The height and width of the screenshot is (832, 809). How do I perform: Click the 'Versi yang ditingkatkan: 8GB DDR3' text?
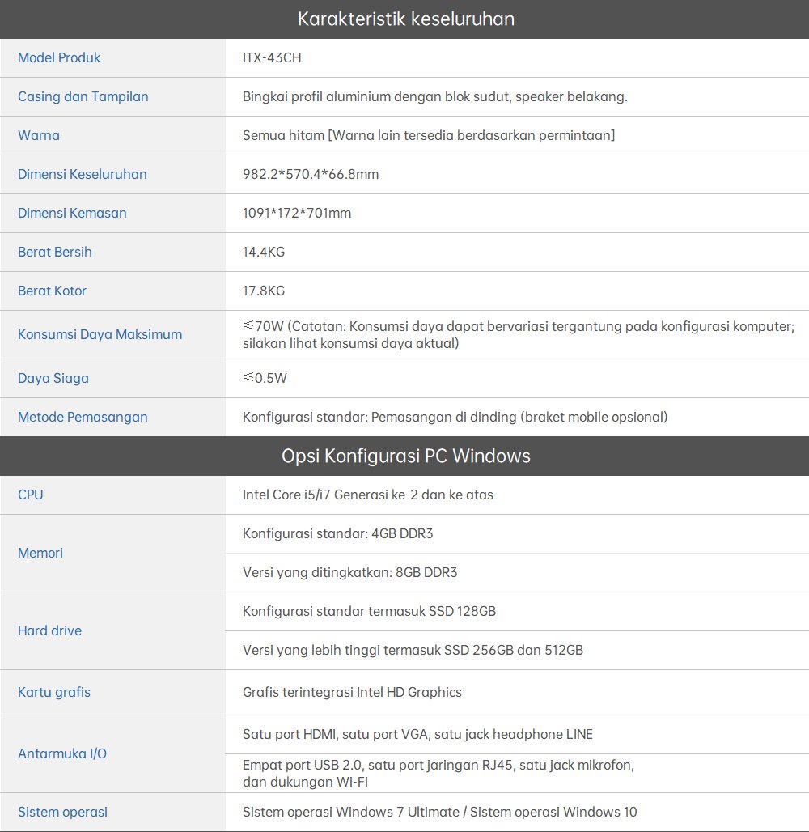(349, 572)
